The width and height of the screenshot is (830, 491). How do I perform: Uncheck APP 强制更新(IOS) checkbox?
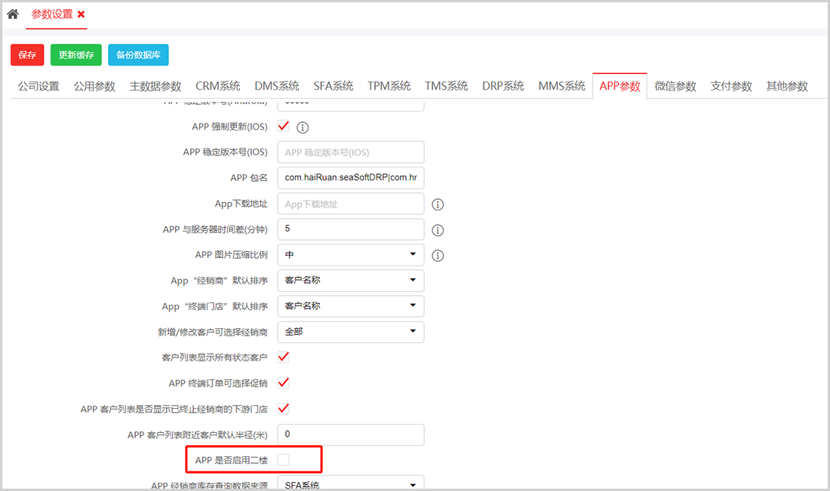tap(284, 126)
